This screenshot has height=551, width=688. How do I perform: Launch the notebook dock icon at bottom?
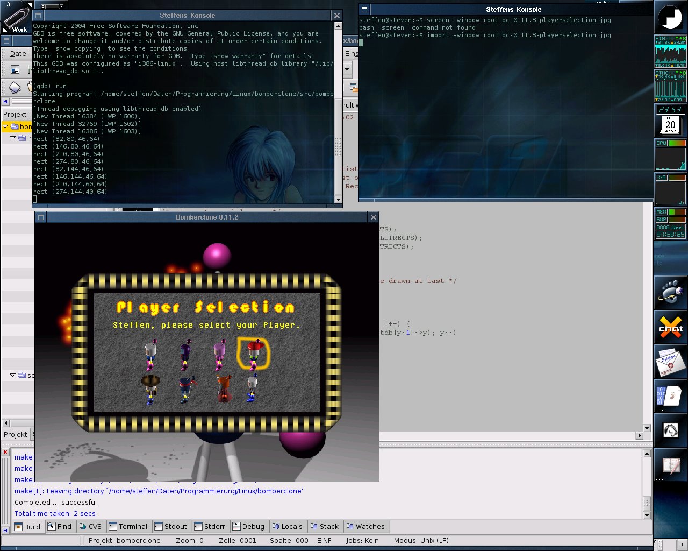(x=670, y=465)
